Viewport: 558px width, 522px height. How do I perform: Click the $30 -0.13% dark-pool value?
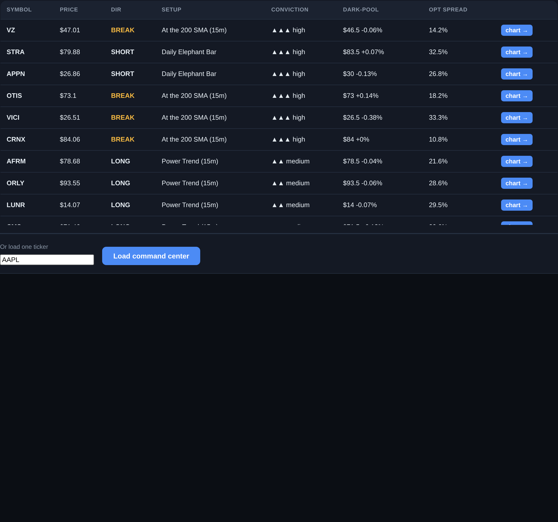[360, 74]
